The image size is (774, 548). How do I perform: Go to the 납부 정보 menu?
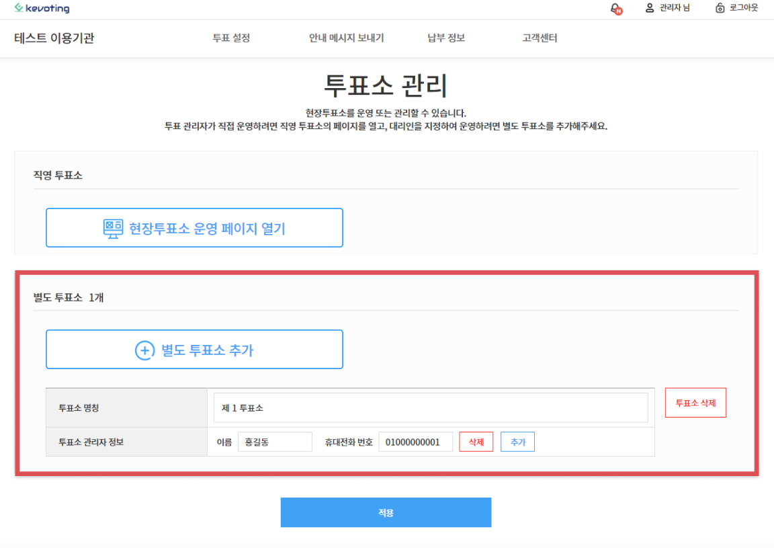point(446,38)
